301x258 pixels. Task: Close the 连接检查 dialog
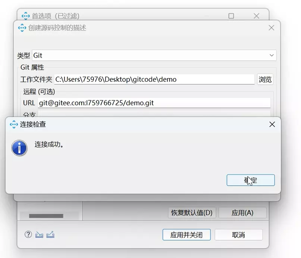click(x=272, y=124)
